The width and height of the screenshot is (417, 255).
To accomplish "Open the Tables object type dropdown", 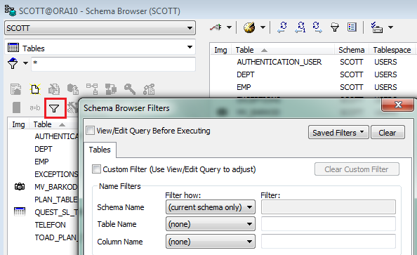I will (100, 48).
